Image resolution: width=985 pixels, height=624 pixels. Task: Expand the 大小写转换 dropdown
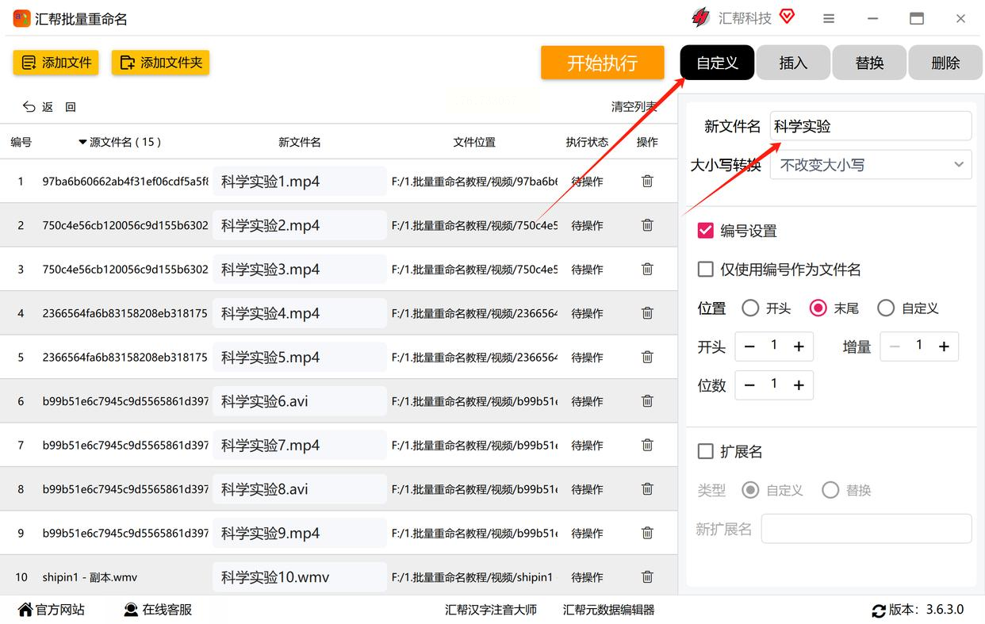pos(870,165)
